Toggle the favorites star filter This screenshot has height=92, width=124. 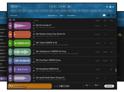(69, 7)
